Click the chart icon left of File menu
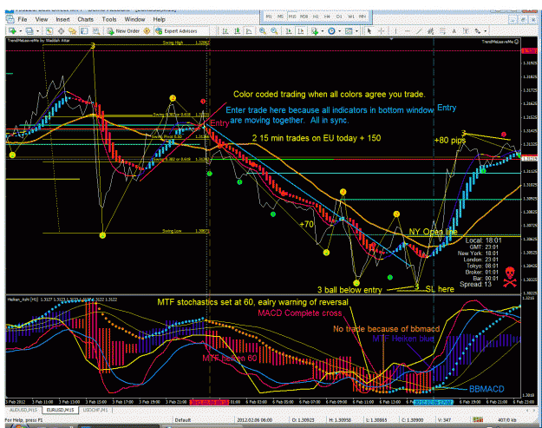Viewport: 542px width, 428px height. coord(10,19)
